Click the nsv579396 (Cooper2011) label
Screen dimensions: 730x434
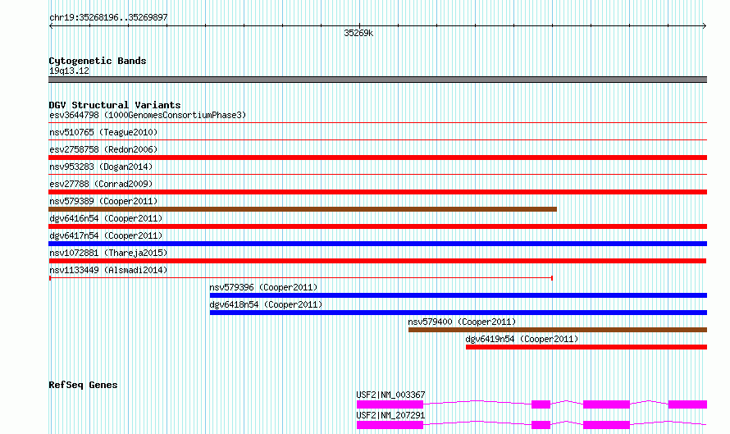pyautogui.click(x=263, y=287)
